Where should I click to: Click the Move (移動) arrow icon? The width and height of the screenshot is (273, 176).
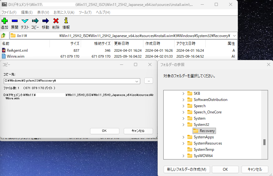tap(45, 21)
